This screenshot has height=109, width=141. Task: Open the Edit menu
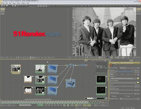6,3
